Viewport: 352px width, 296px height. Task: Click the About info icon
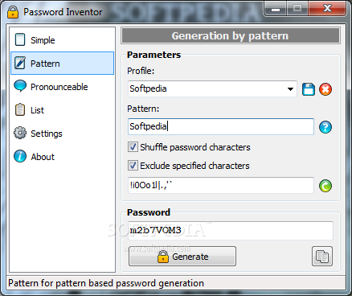click(20, 156)
